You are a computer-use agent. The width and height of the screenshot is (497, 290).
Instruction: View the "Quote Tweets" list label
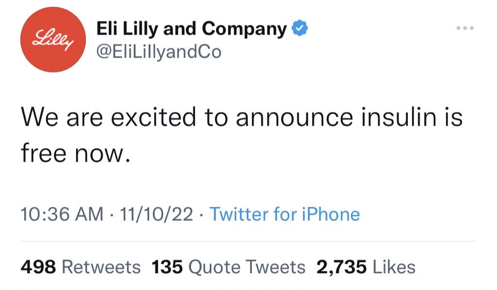pyautogui.click(x=247, y=267)
